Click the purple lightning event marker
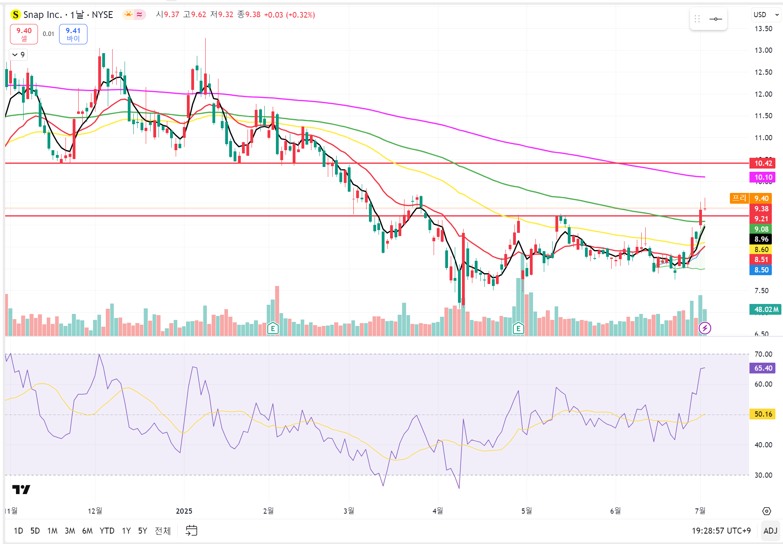The width and height of the screenshot is (783, 544). pos(705,328)
